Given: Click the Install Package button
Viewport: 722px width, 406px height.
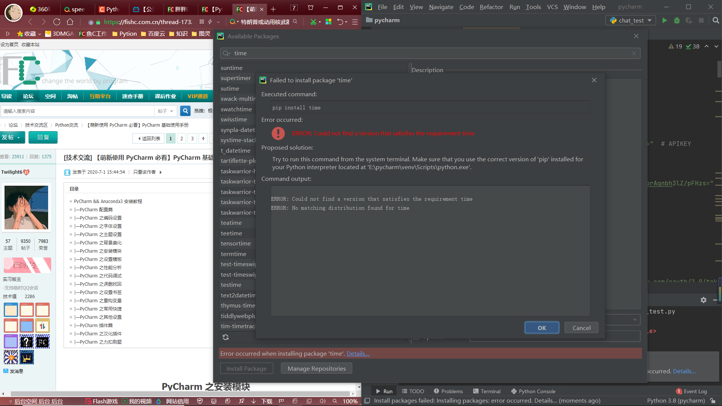Looking at the screenshot, I should (x=246, y=368).
